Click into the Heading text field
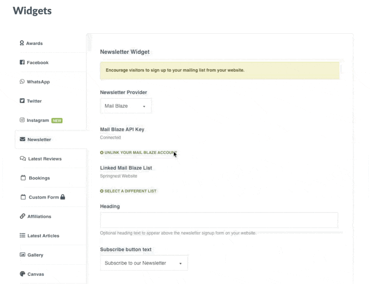This screenshot has width=370, height=284. pos(219,220)
